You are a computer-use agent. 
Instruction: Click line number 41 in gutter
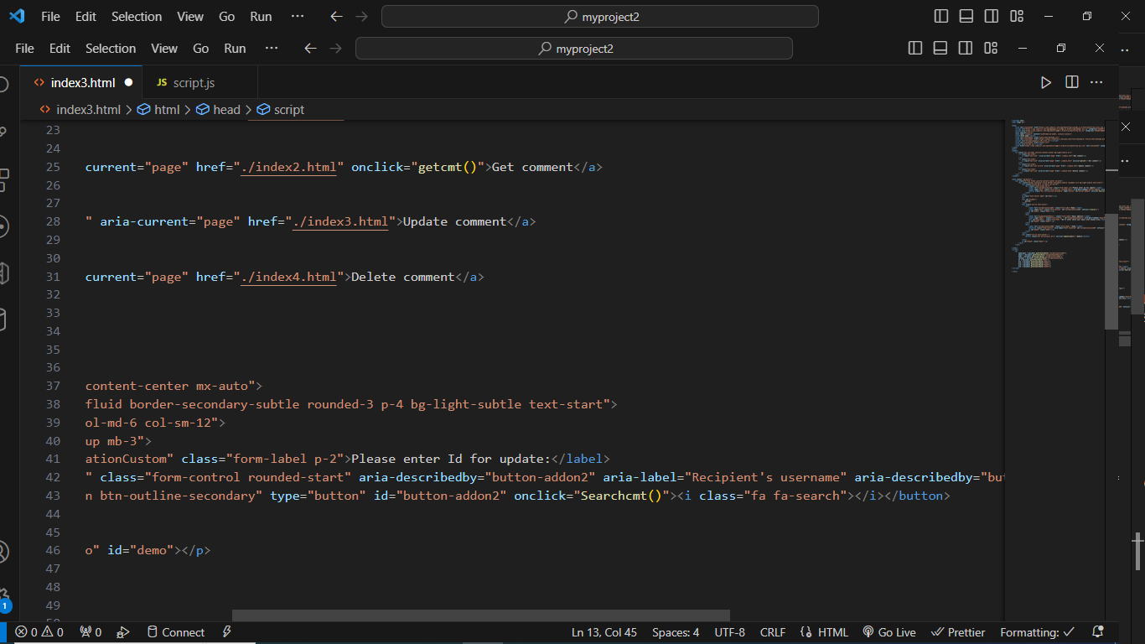[x=53, y=459]
